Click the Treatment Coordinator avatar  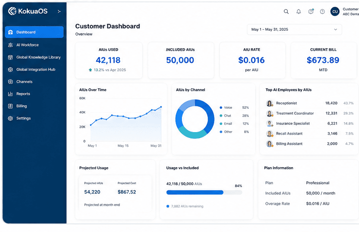[x=270, y=114]
